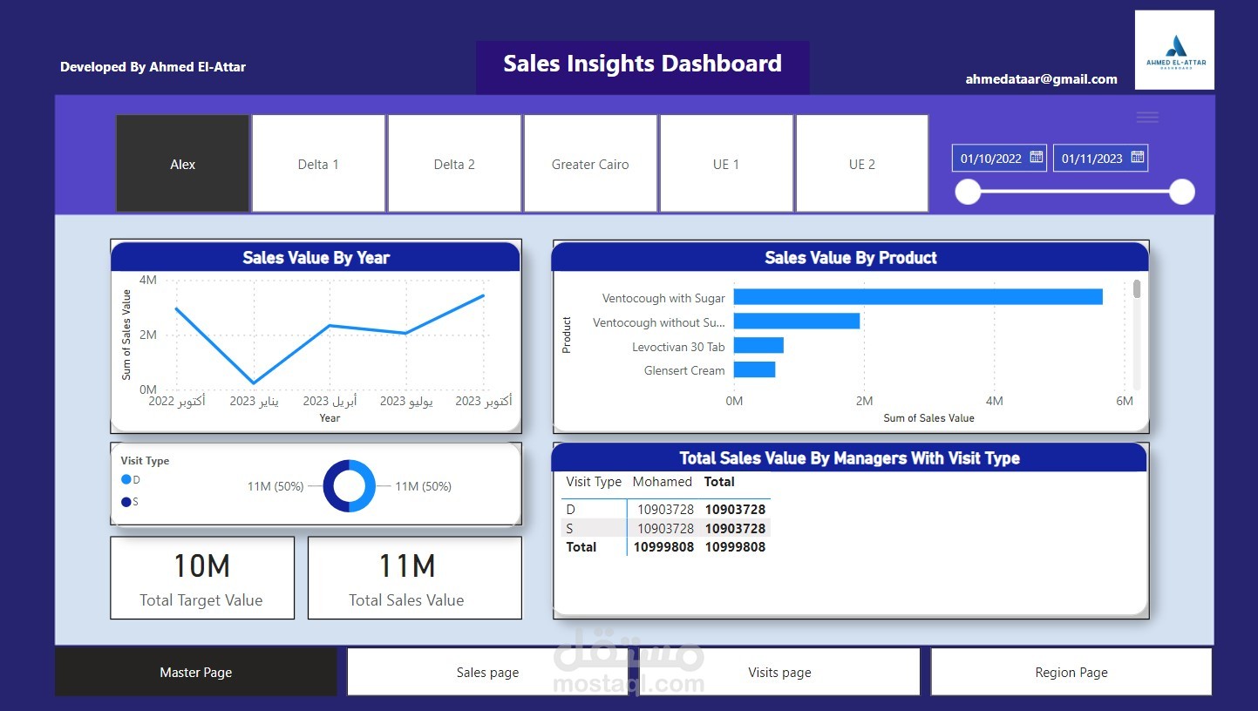Click the ahmedataar@gmail.com email text
The image size is (1258, 711).
pos(1041,79)
